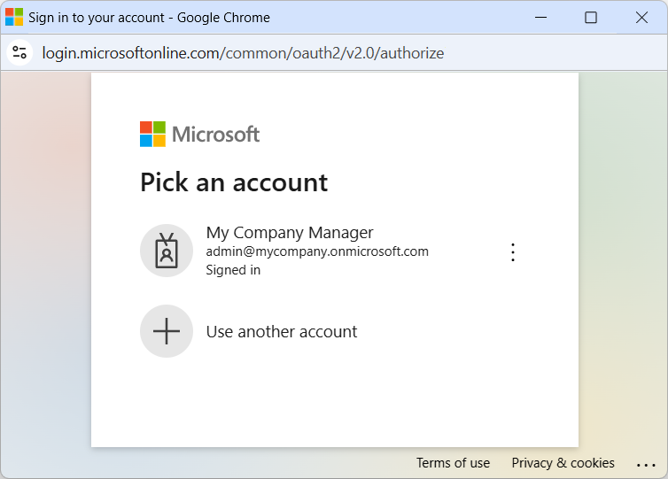Select the Use another account label

[282, 332]
